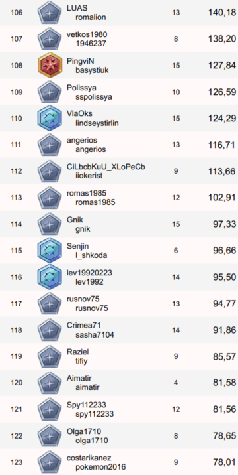Click the blue badge of lev19920223
This screenshot has width=238, height=475.
pyautogui.click(x=50, y=277)
